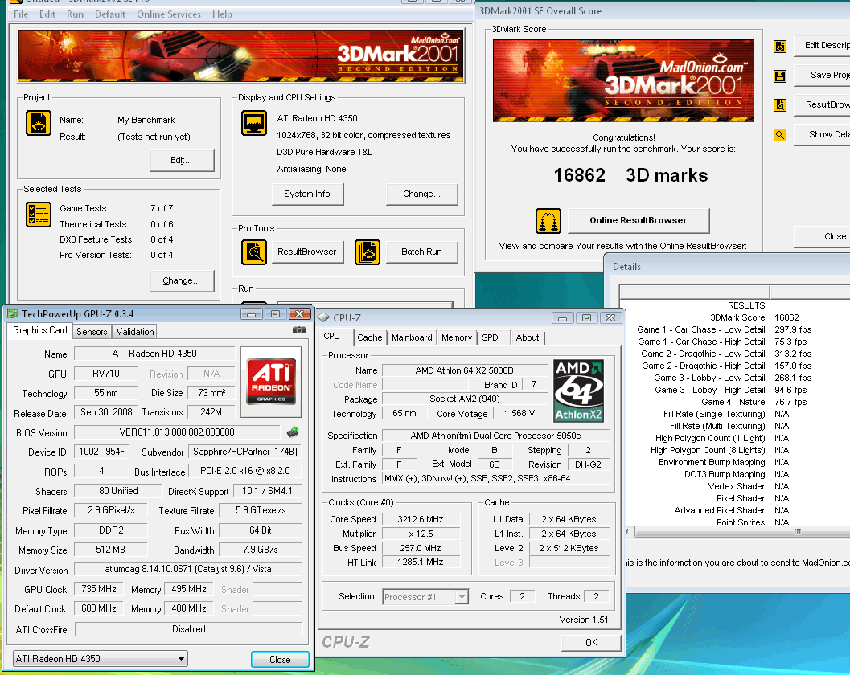The height and width of the screenshot is (675, 850).
Task: Click the BIOS Version field in GPU-Z
Action: tap(177, 432)
